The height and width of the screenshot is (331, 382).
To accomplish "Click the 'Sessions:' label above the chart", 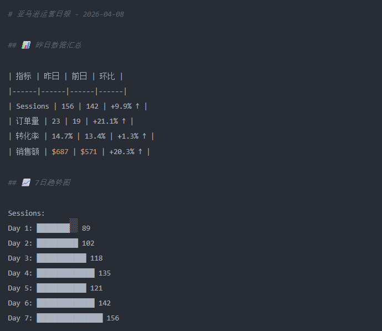I will click(26, 213).
